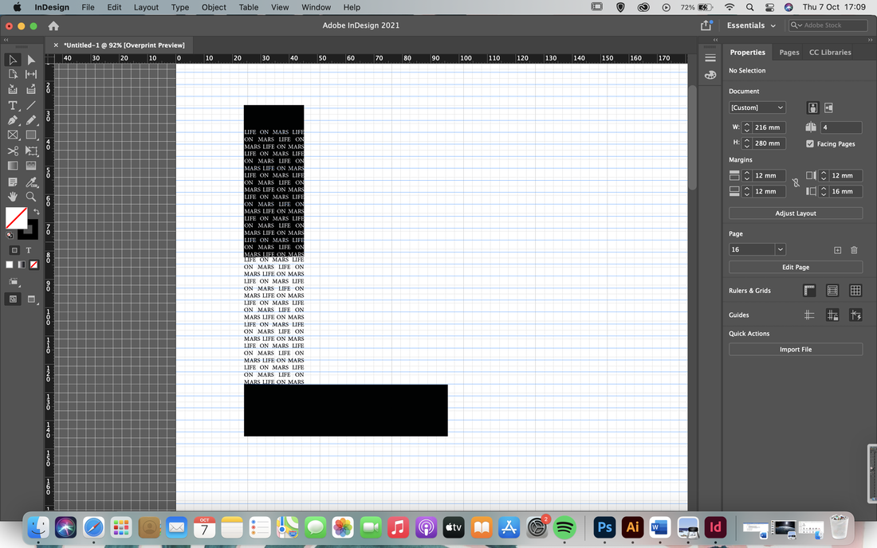Click the Import File button
This screenshot has width=877, height=548.
pyautogui.click(x=796, y=349)
